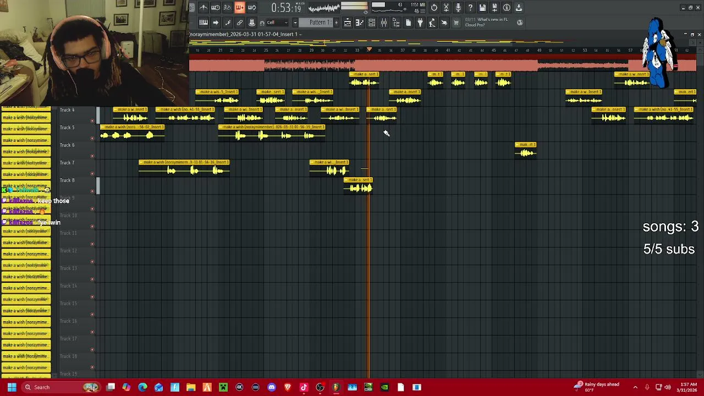This screenshot has height=396, width=704.
Task: Toggle the highlighted overdub recording button
Action: pyautogui.click(x=240, y=8)
